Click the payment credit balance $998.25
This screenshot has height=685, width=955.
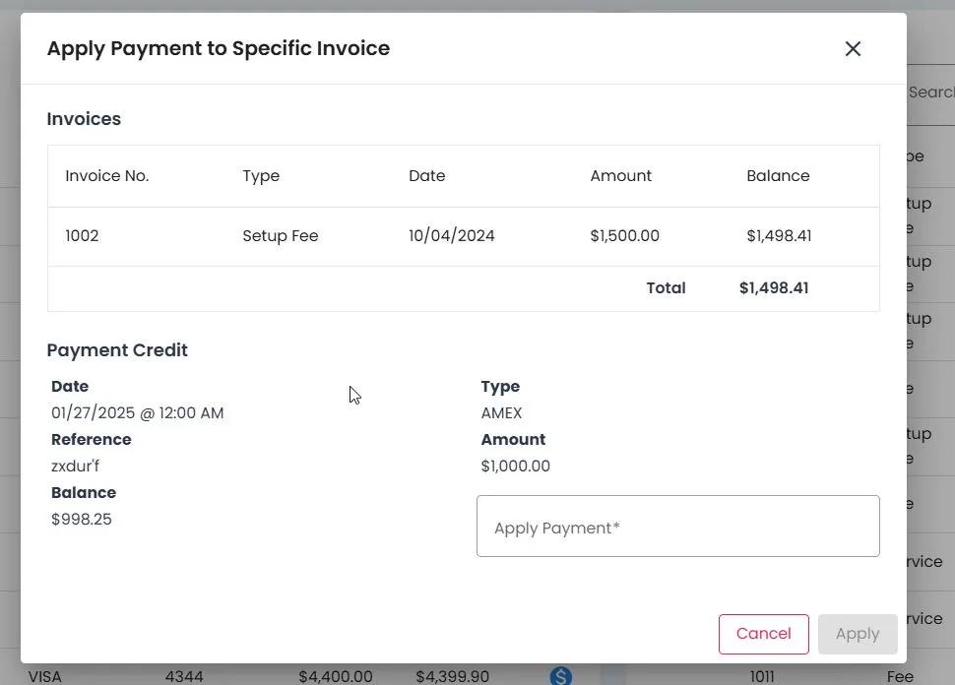pyautogui.click(x=82, y=520)
